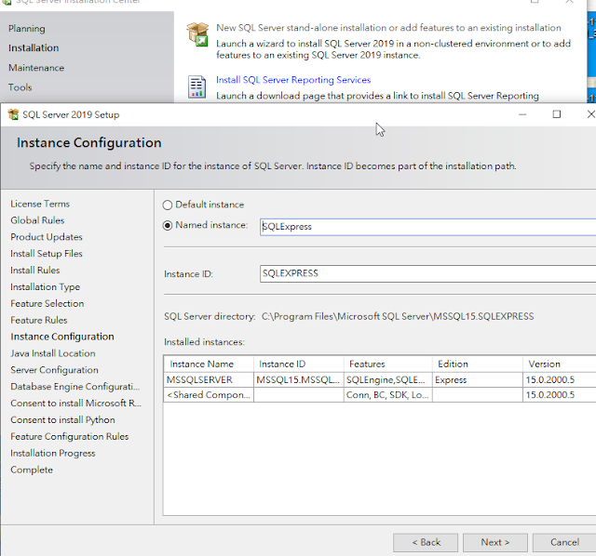Click the Reporting Services document icon

(x=196, y=86)
